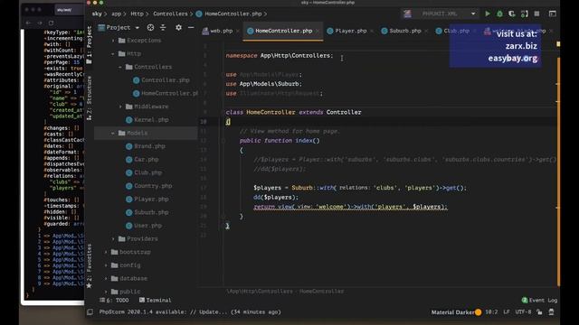Expand the bootstrap folder

pos(106,252)
